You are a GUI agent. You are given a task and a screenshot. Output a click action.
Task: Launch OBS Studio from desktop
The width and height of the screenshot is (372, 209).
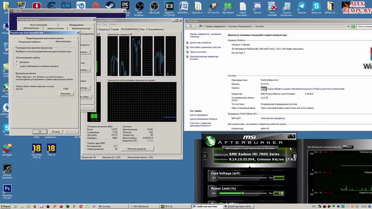(x=154, y=8)
